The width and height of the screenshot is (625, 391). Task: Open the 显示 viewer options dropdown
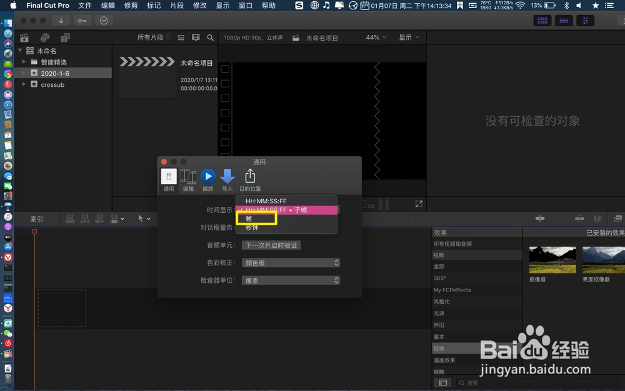point(409,37)
